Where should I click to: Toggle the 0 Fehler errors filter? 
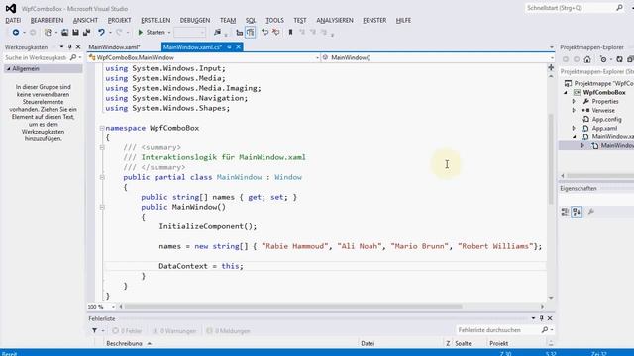[x=127, y=331]
